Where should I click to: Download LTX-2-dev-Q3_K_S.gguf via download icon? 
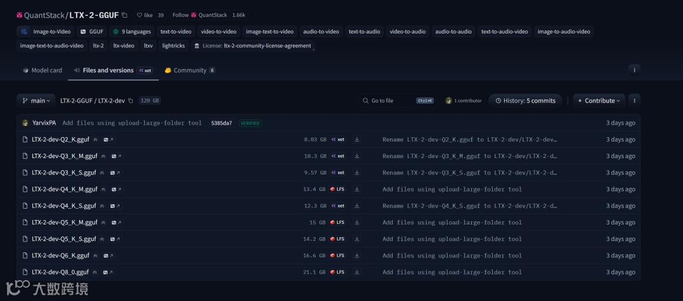[x=357, y=173]
